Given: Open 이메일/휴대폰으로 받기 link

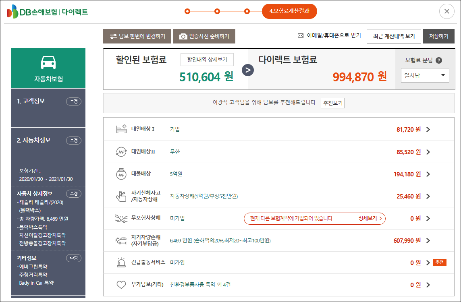Looking at the screenshot, I should tap(334, 35).
